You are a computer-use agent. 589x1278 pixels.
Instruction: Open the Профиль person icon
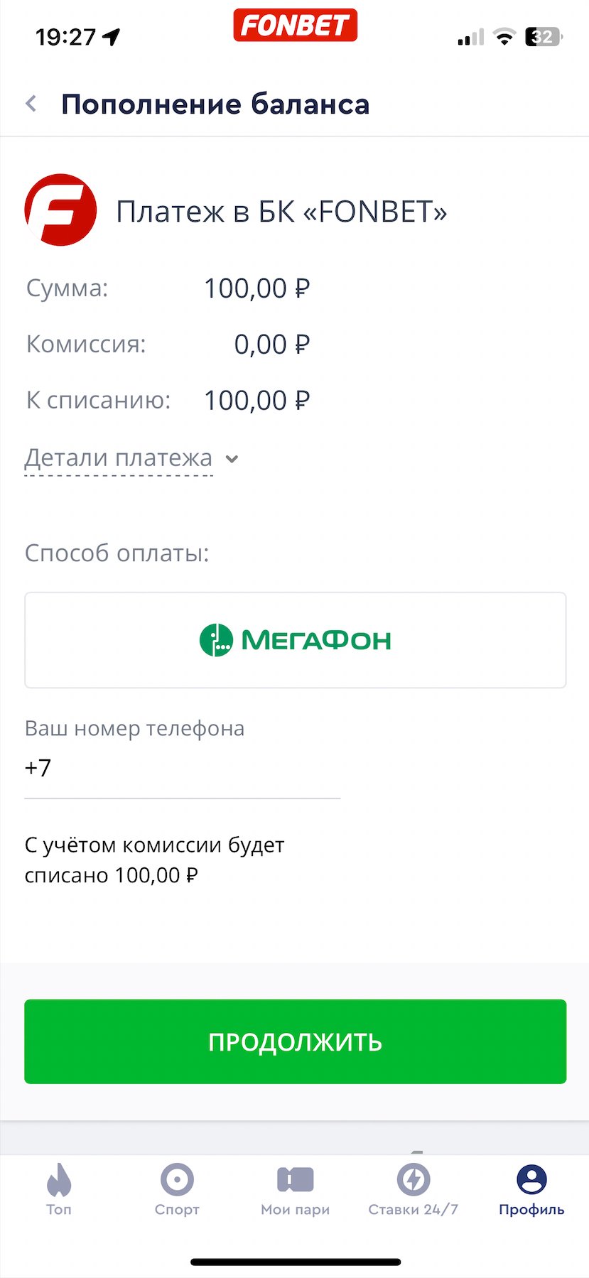tap(531, 1180)
